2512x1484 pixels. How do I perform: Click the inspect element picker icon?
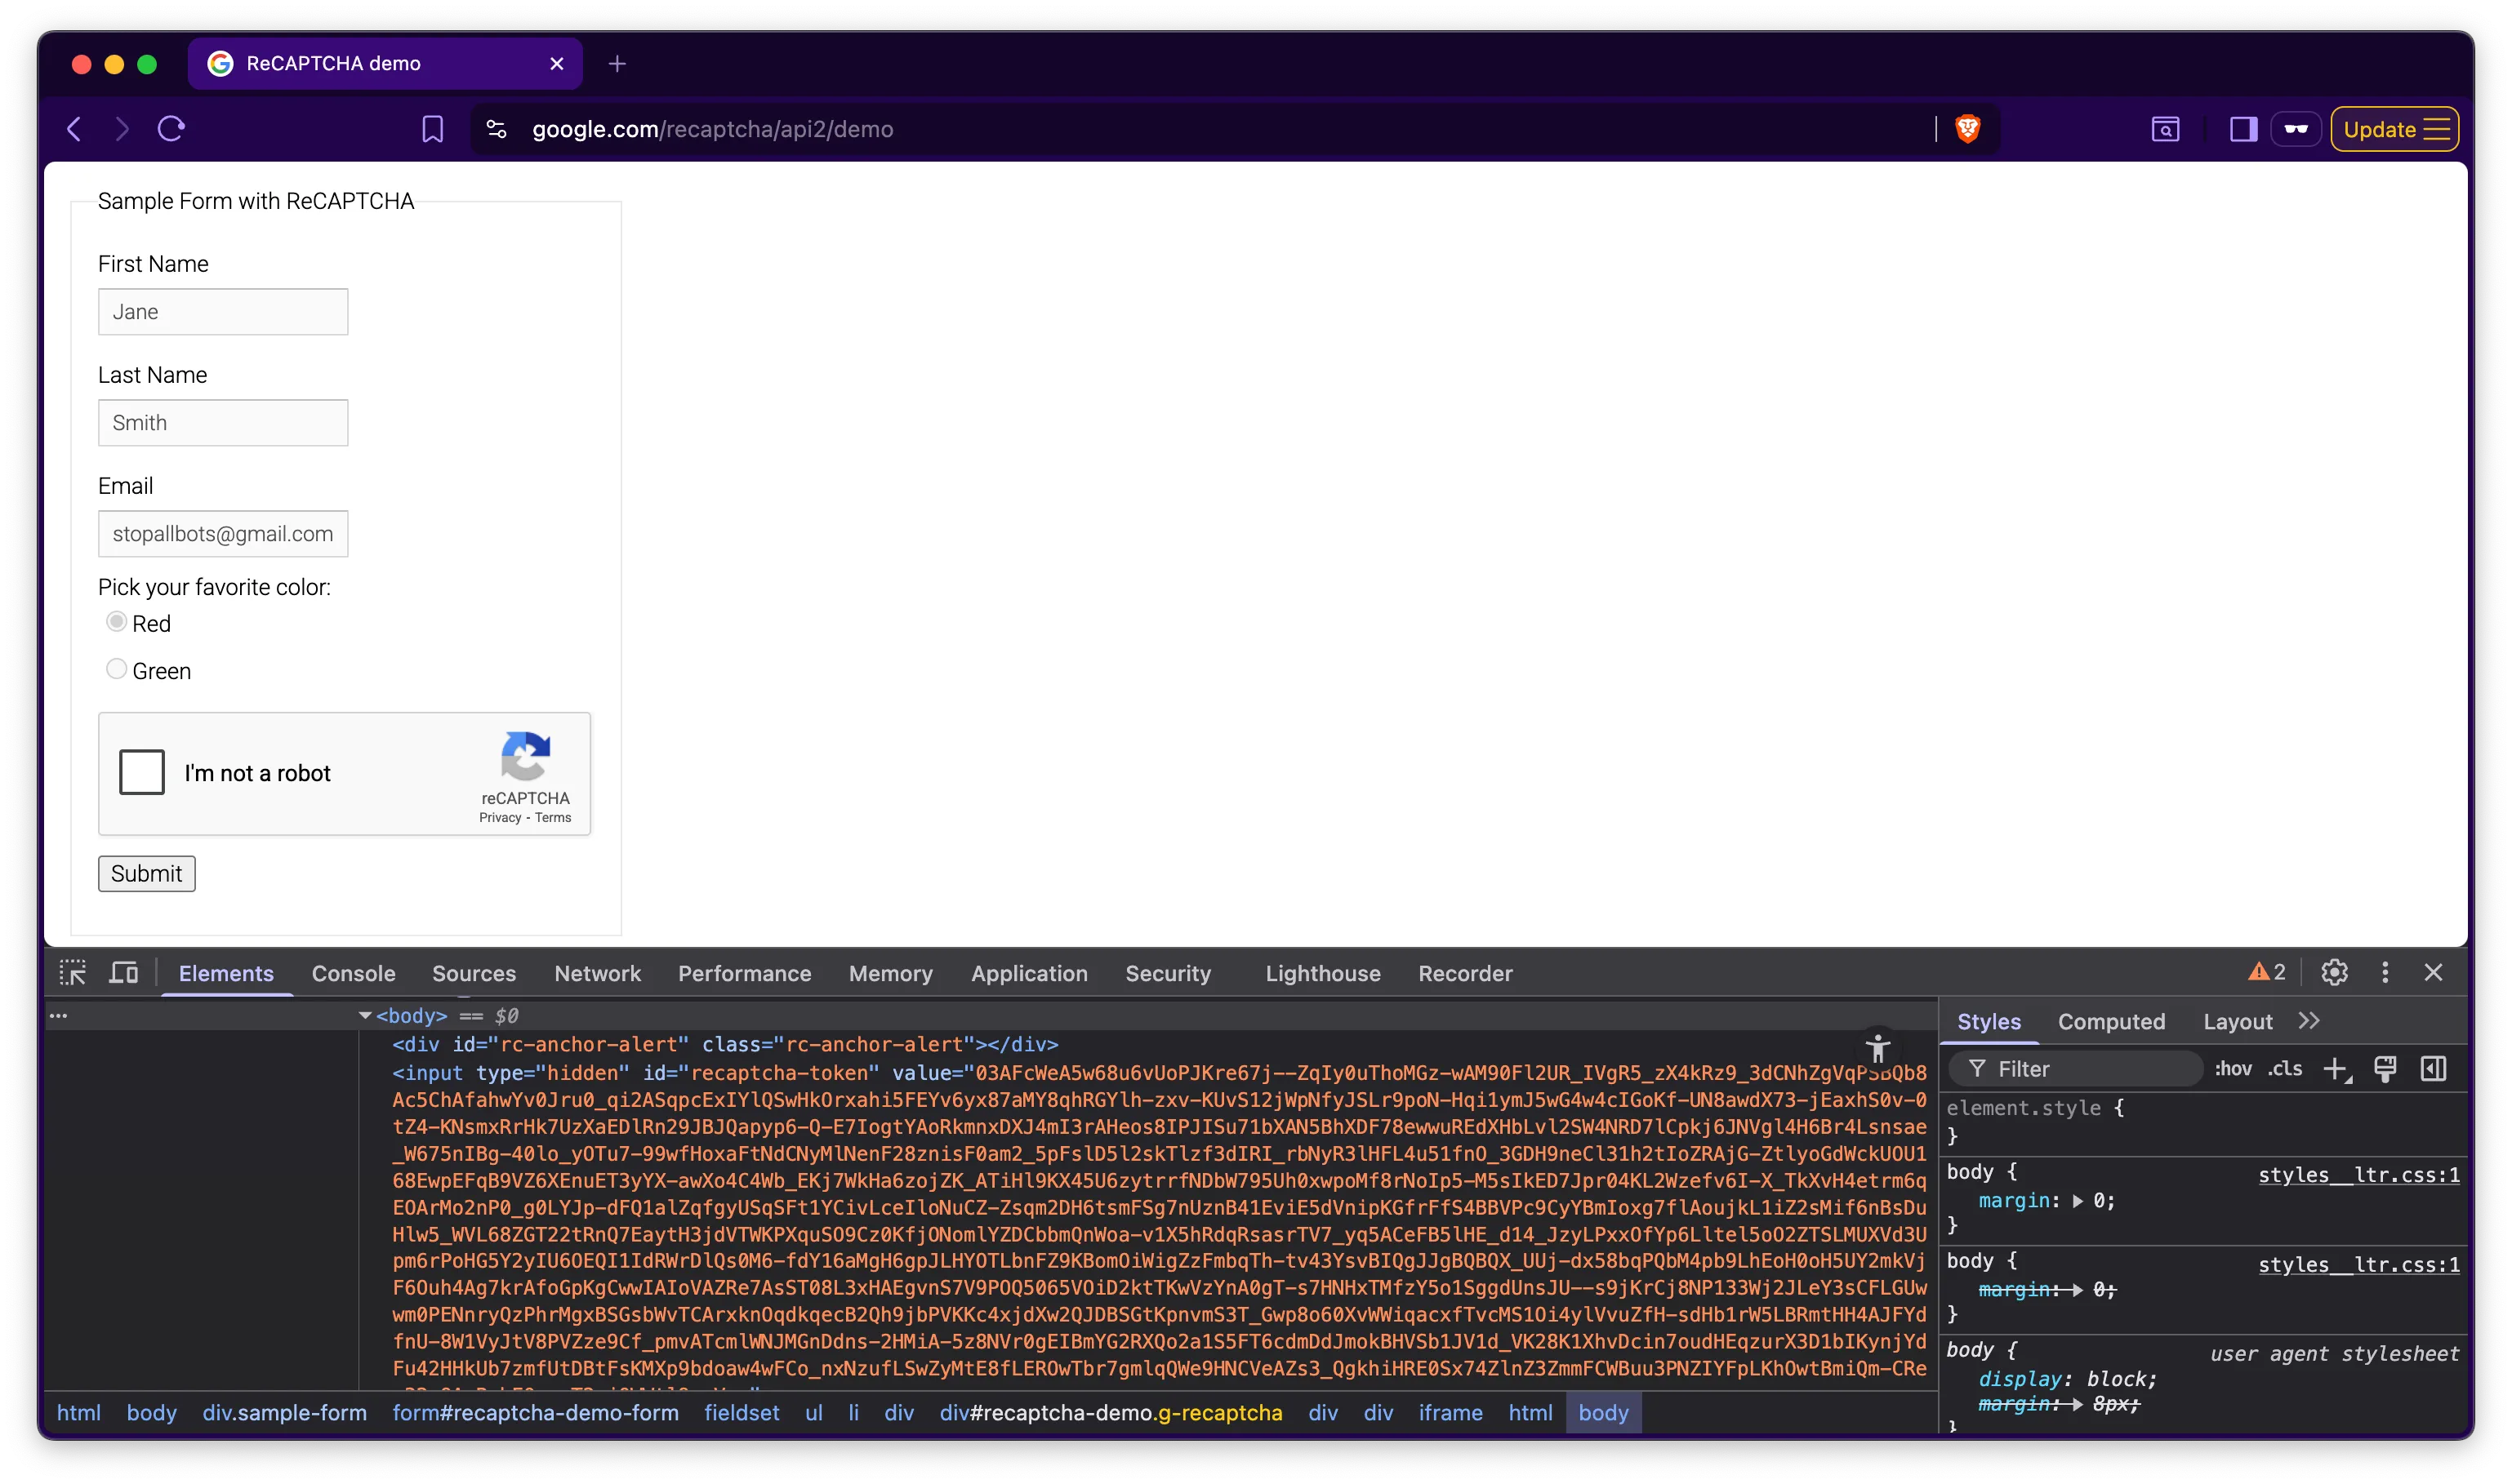[x=72, y=972]
